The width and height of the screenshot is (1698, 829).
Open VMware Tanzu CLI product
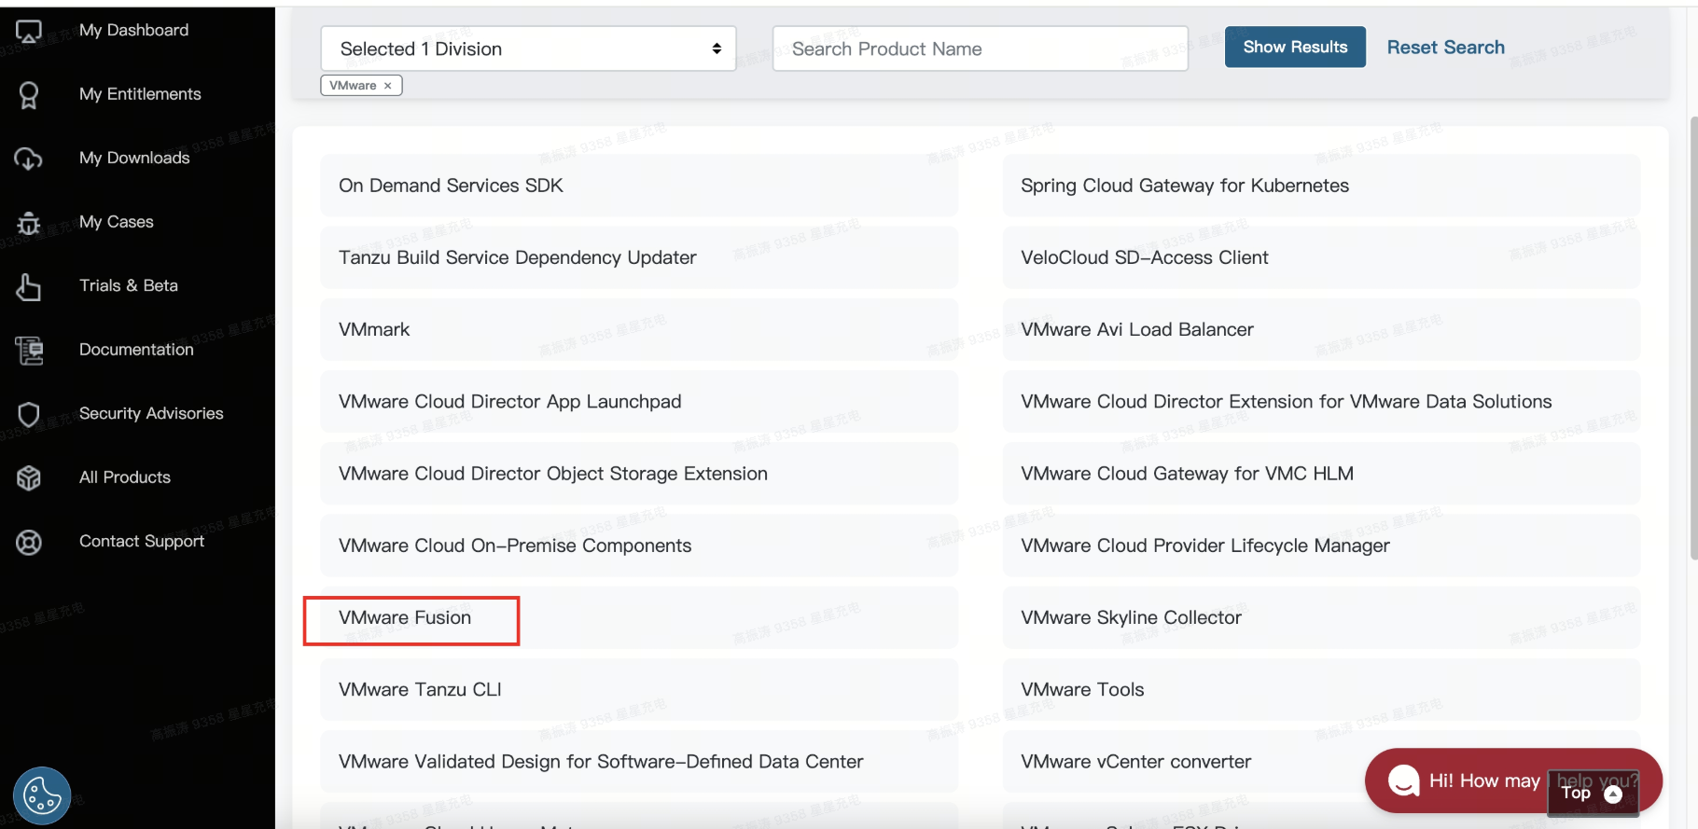point(639,689)
